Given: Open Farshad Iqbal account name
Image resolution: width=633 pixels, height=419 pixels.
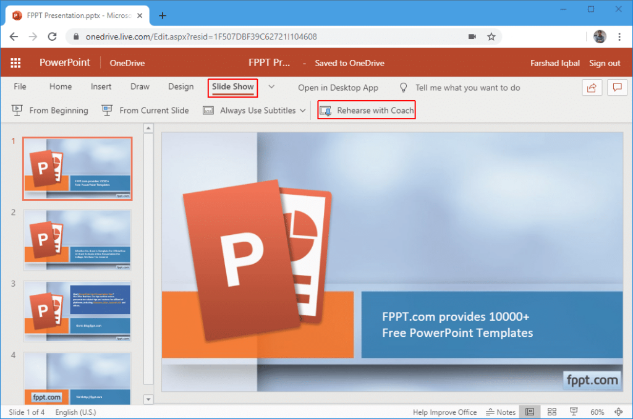Looking at the screenshot, I should point(555,63).
